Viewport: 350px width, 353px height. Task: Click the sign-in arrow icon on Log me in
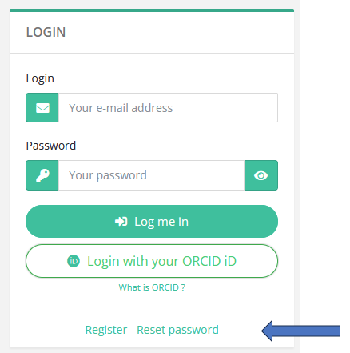[121, 222]
